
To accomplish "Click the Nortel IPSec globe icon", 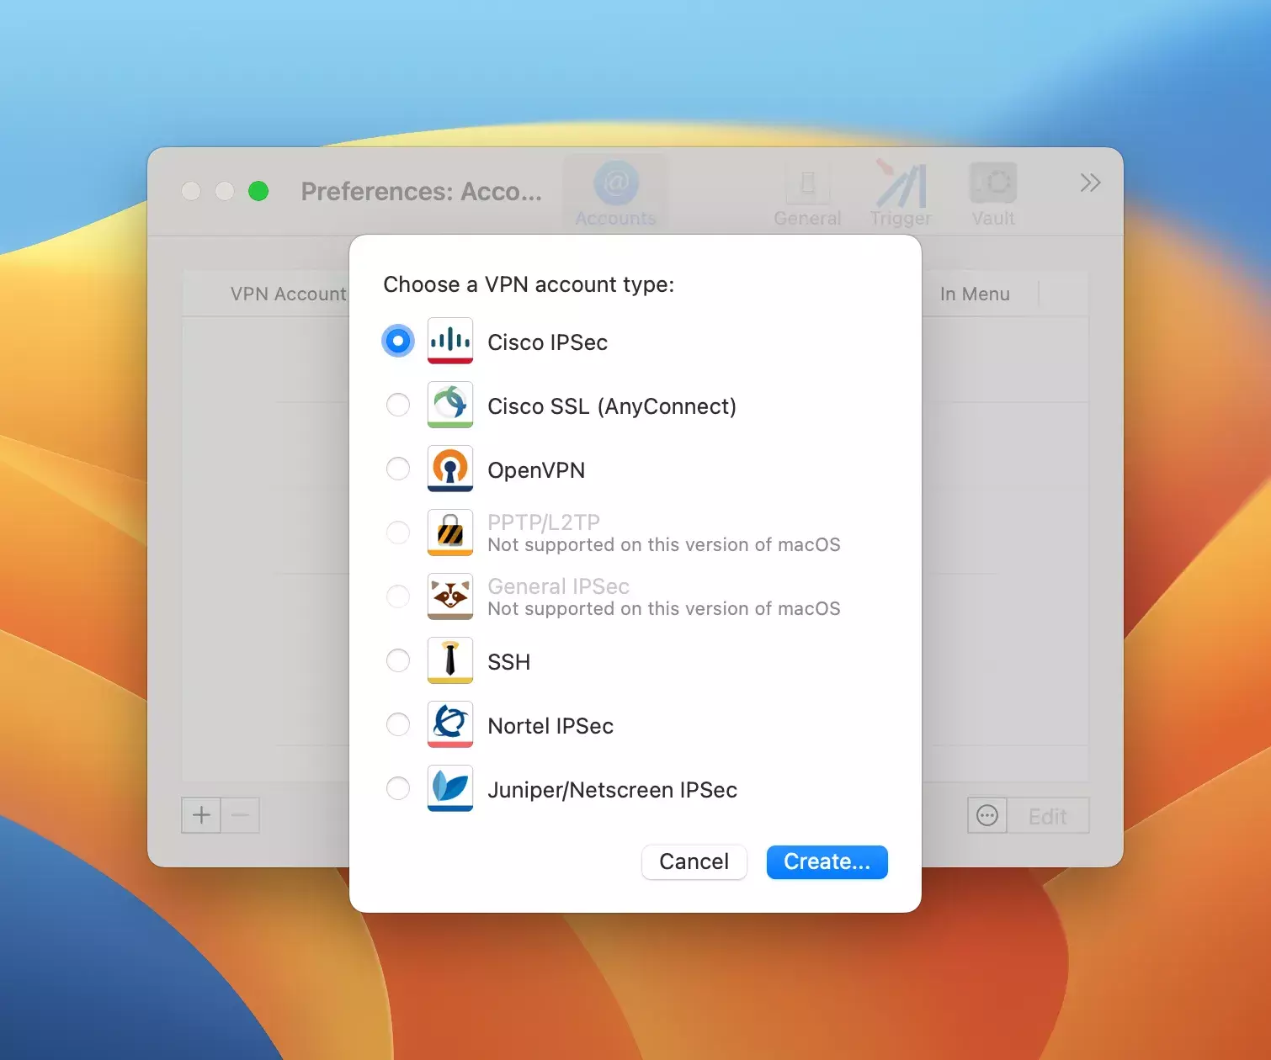I will click(x=450, y=724).
